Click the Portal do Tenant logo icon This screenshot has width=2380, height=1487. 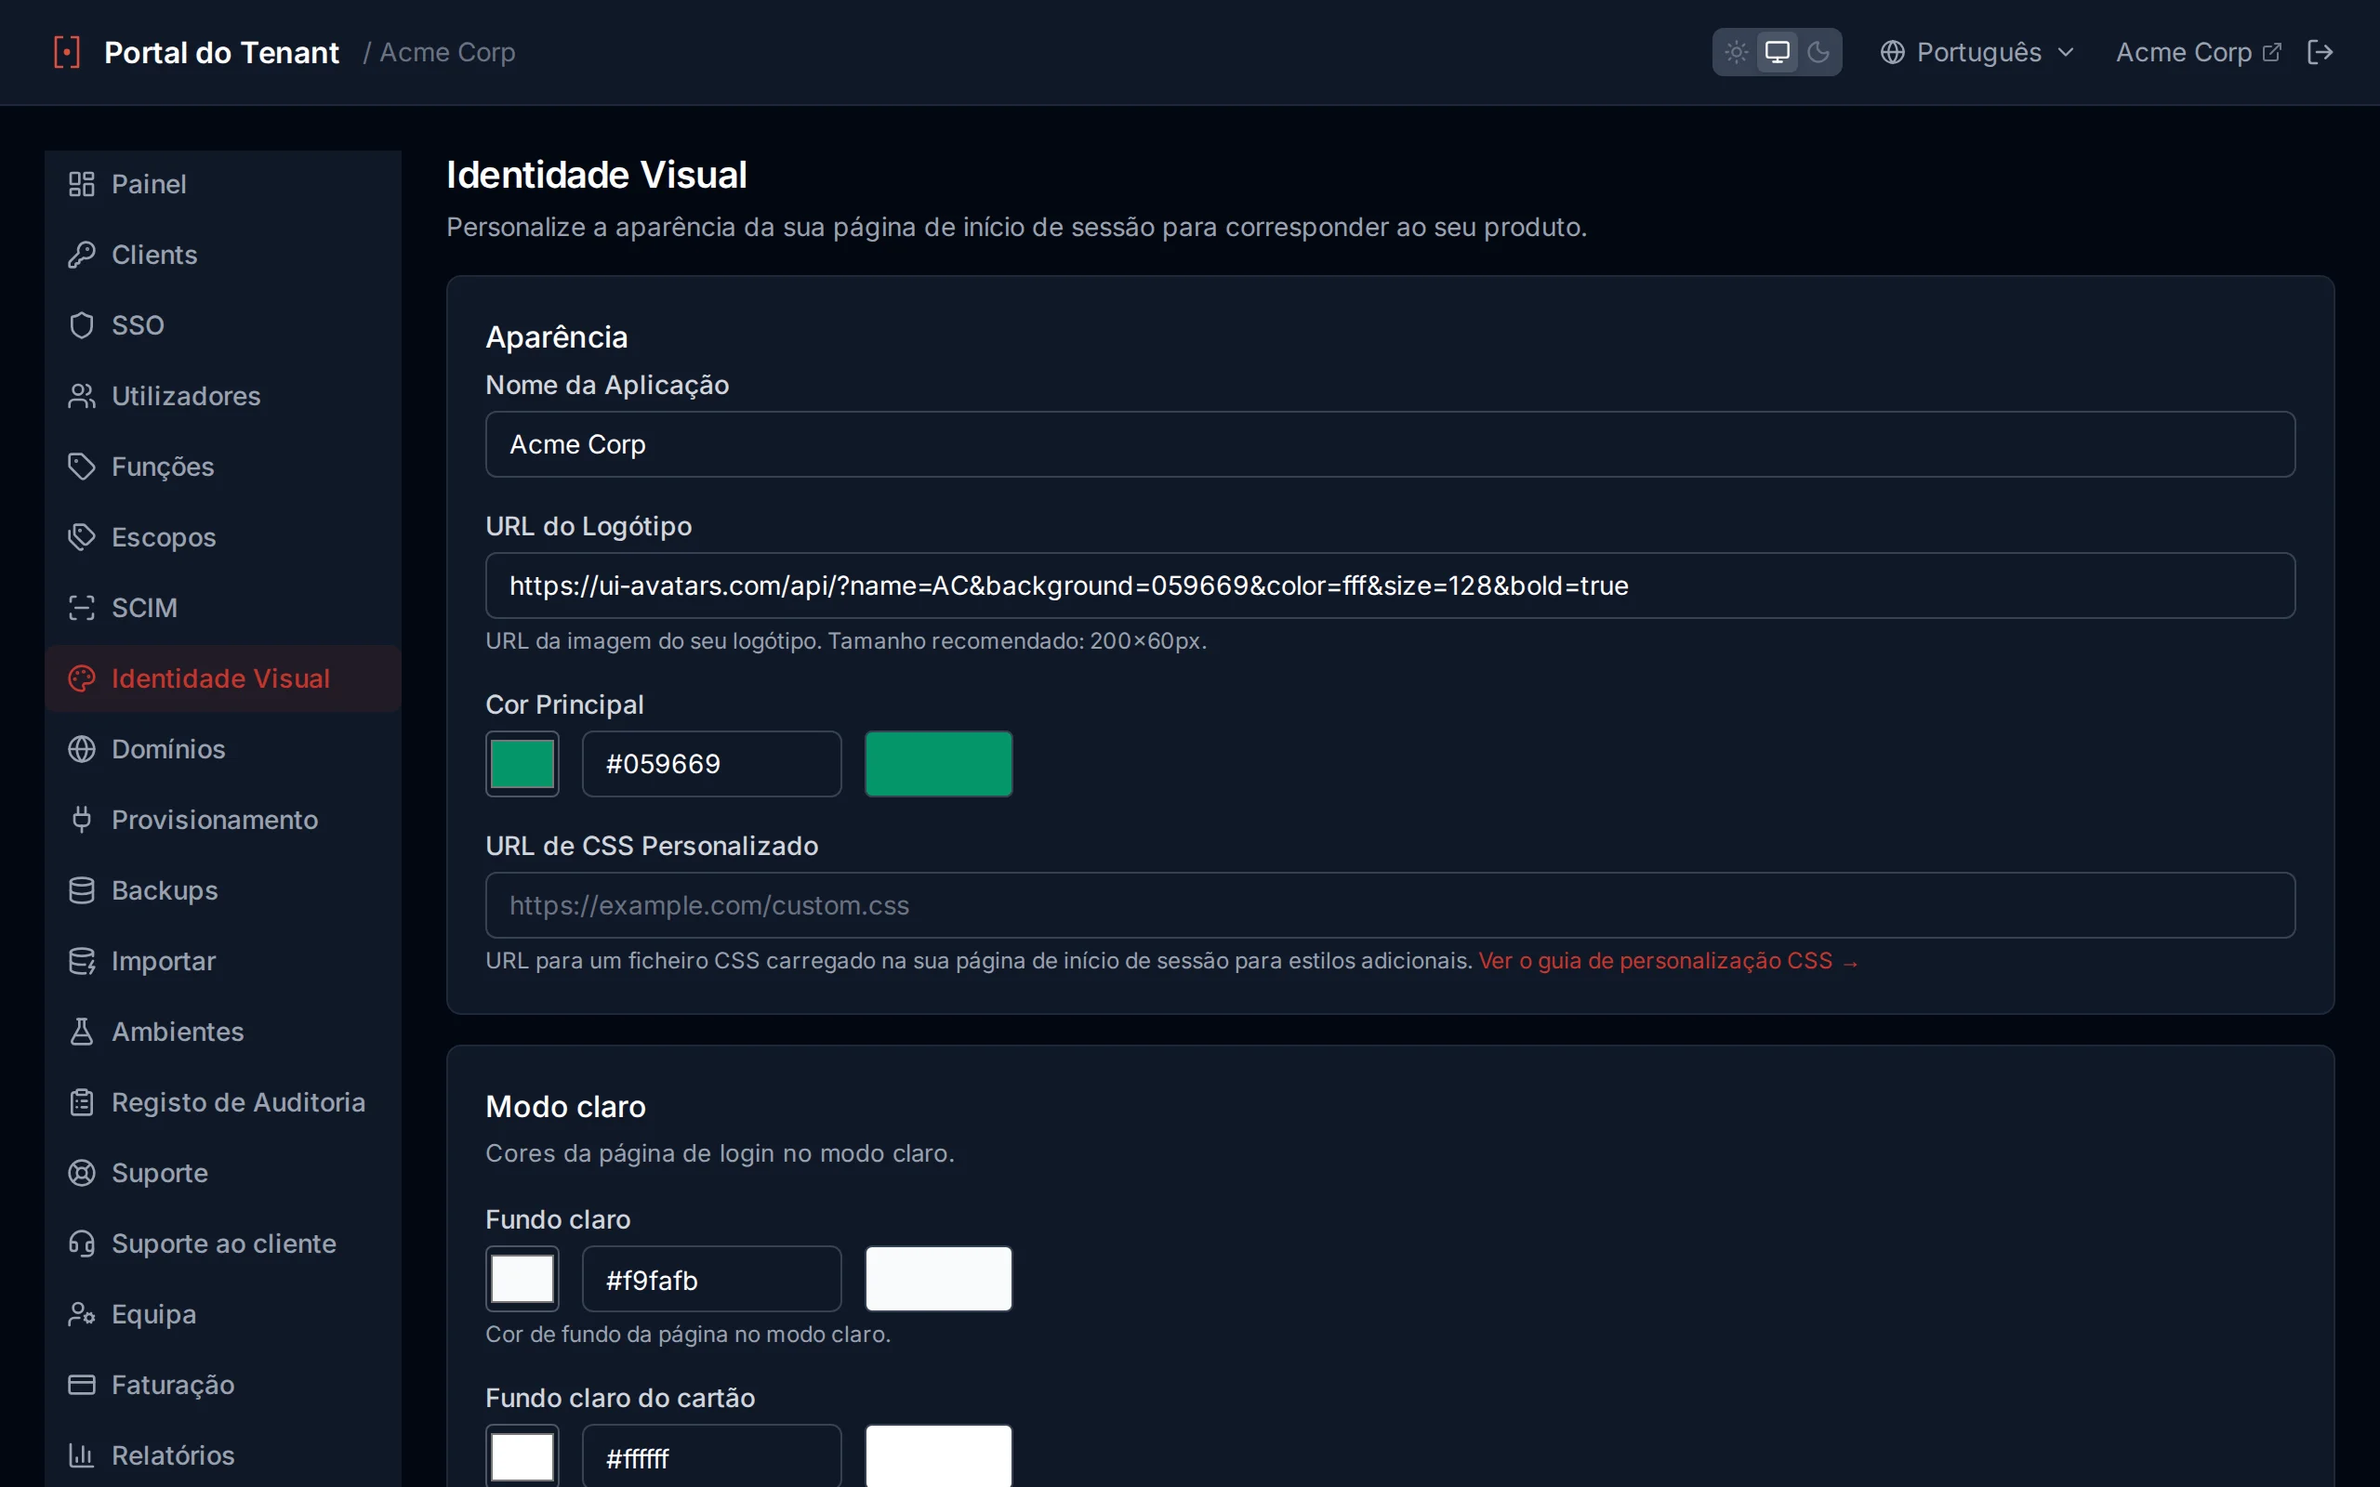(67, 52)
